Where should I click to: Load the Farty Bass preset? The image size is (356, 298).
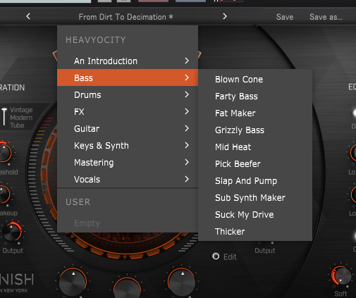[255, 97]
